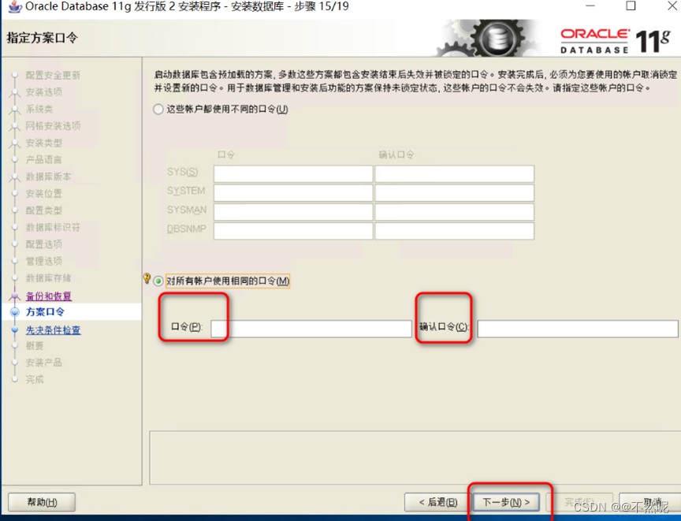Select 'same password for all accounts' radio
Image resolution: width=681 pixels, height=521 pixels.
pos(158,281)
